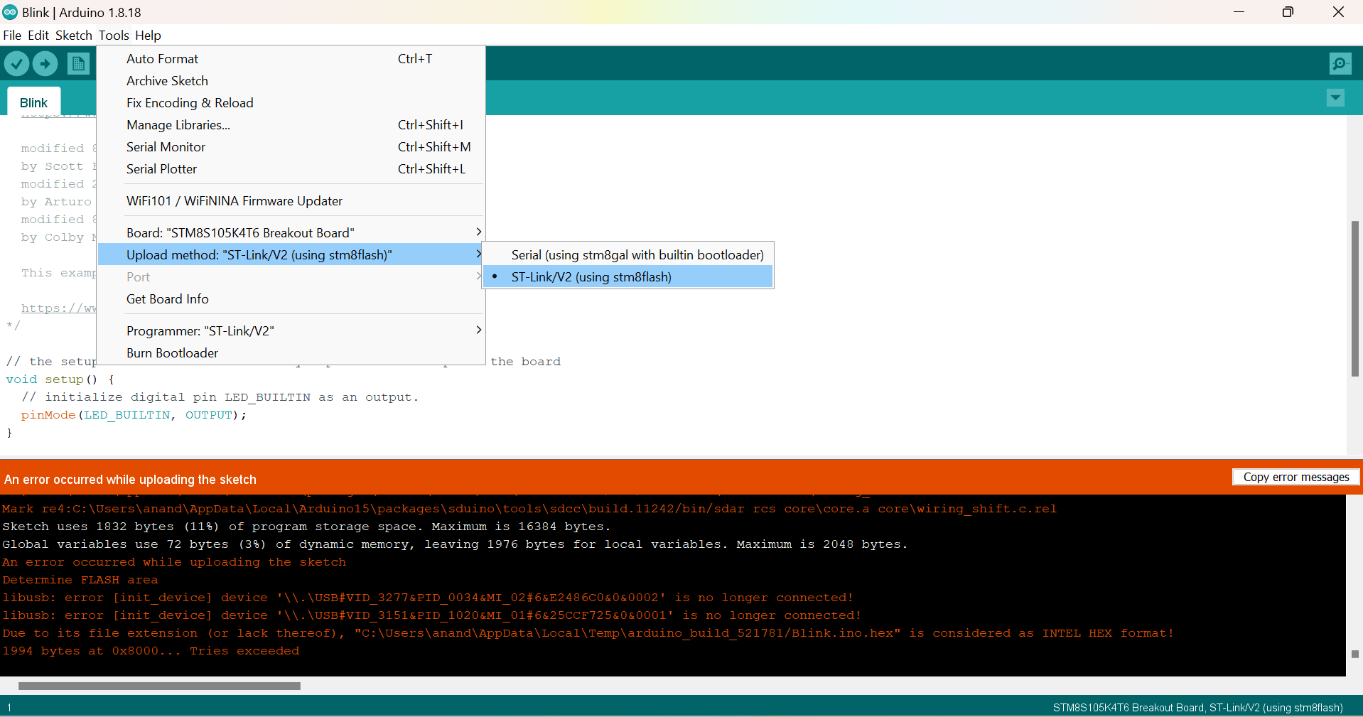Click the console horizontal scrollbar thumb
Image resolution: width=1363 pixels, height=717 pixels.
(159, 686)
